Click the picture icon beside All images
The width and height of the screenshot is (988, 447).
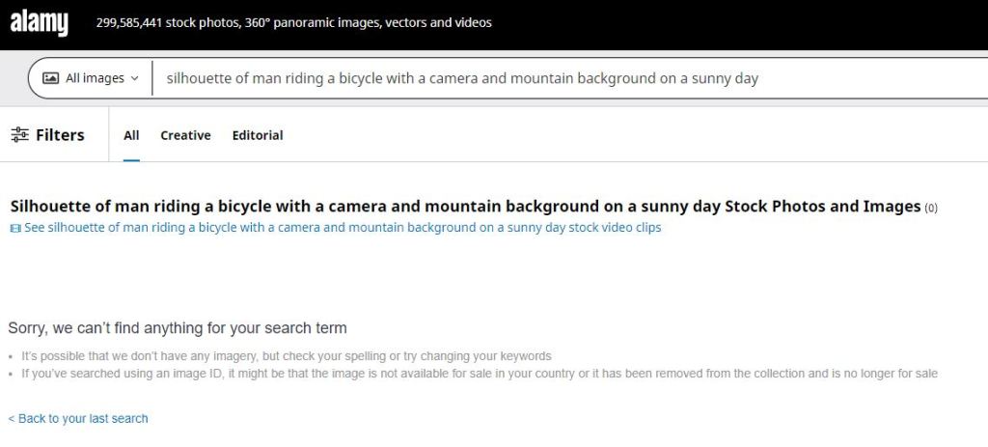pyautogui.click(x=51, y=78)
